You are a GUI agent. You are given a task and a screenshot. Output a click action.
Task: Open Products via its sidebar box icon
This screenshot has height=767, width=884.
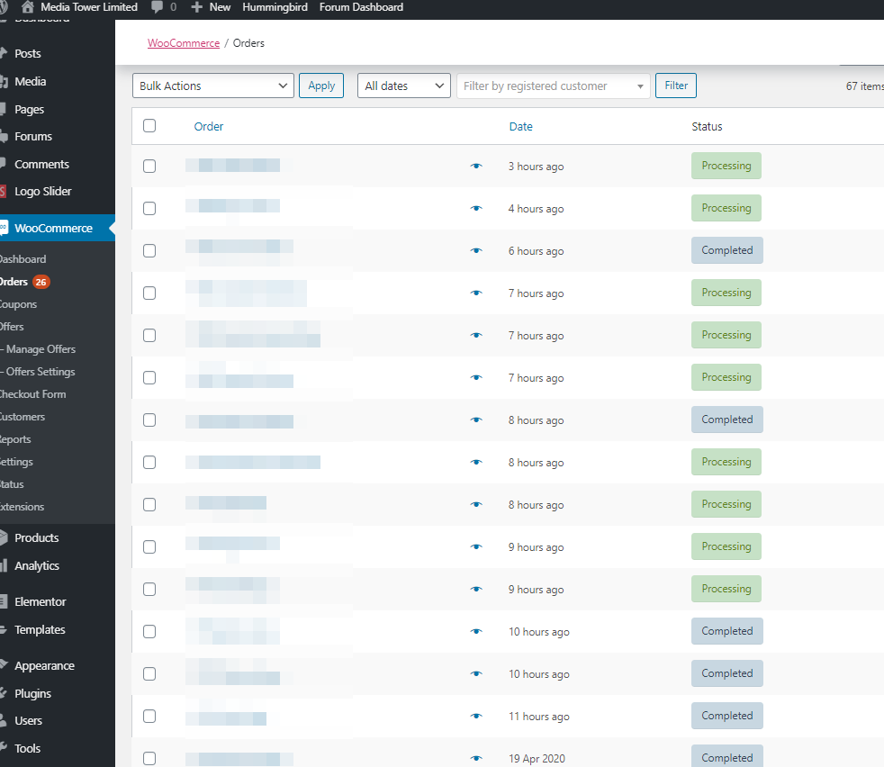(4, 537)
